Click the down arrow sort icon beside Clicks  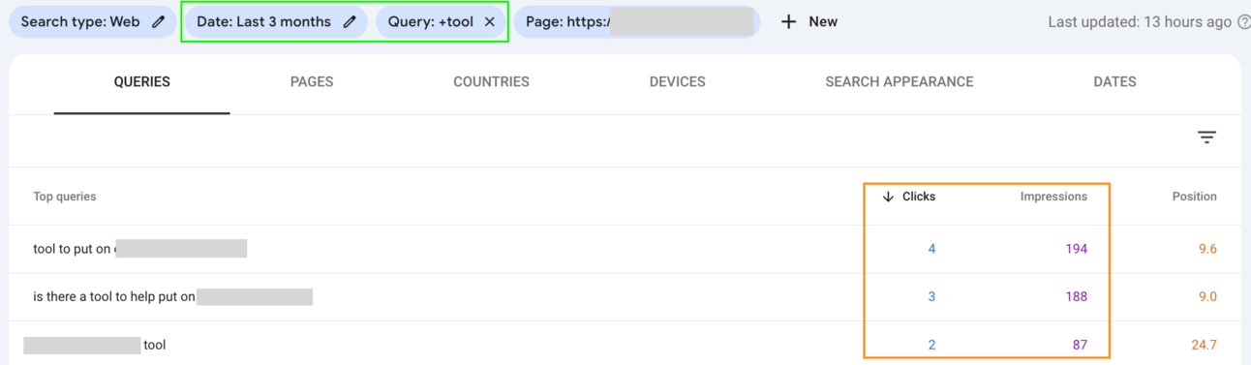point(888,197)
